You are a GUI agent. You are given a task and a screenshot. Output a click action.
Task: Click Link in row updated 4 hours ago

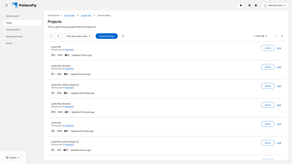click(x=279, y=143)
